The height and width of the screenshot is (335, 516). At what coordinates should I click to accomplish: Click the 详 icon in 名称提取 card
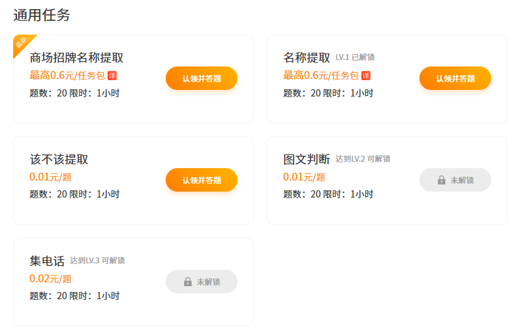click(x=366, y=76)
